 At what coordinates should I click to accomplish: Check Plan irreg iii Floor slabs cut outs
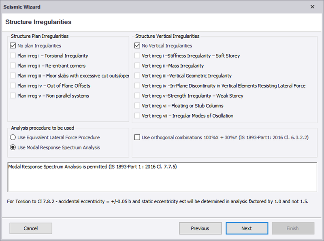tap(13, 76)
